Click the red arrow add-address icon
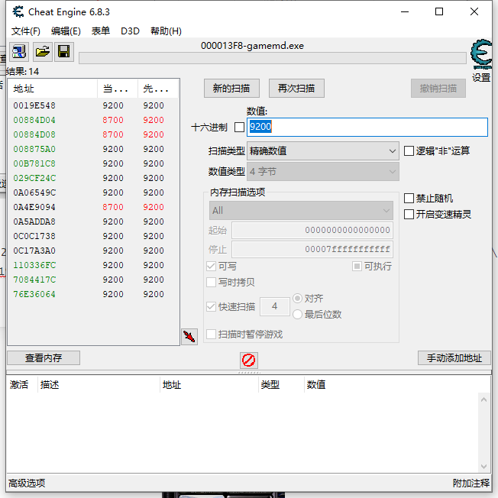Viewport: 498px width, 498px height. coord(189,336)
